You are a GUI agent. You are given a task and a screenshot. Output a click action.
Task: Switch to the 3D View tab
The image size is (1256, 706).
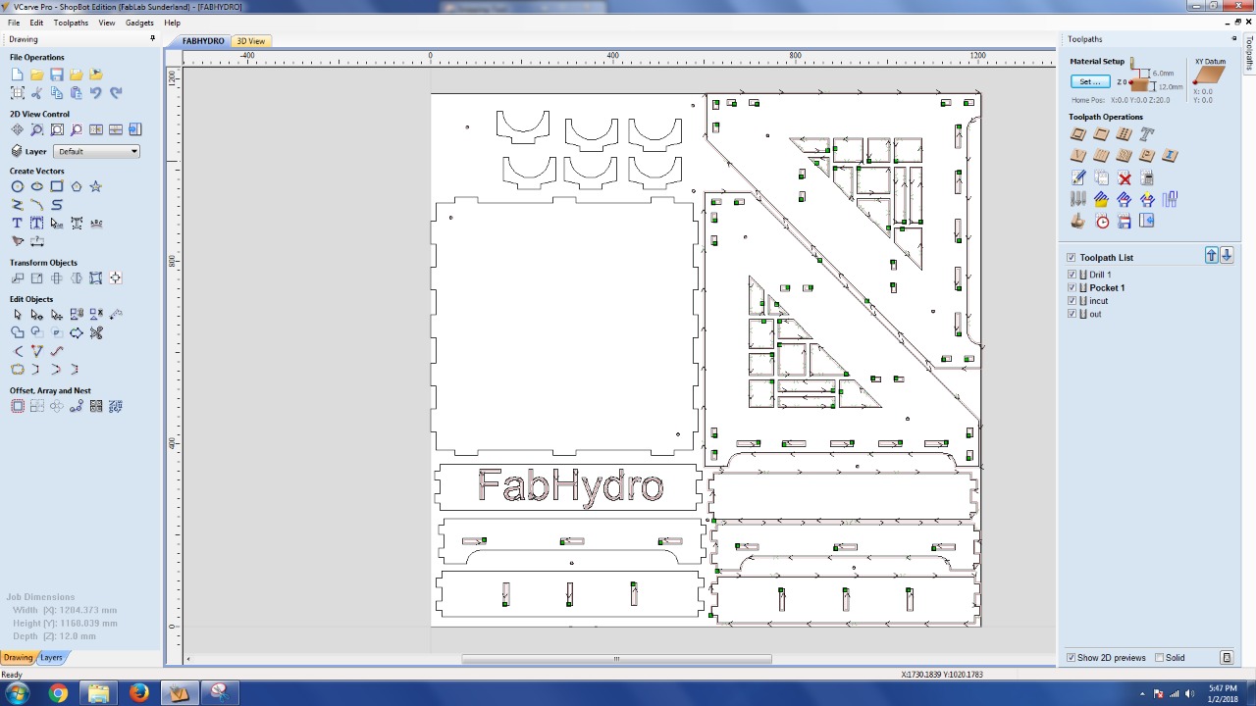click(250, 41)
